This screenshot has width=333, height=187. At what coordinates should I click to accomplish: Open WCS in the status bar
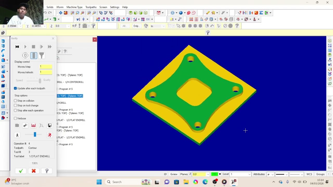point(309,174)
